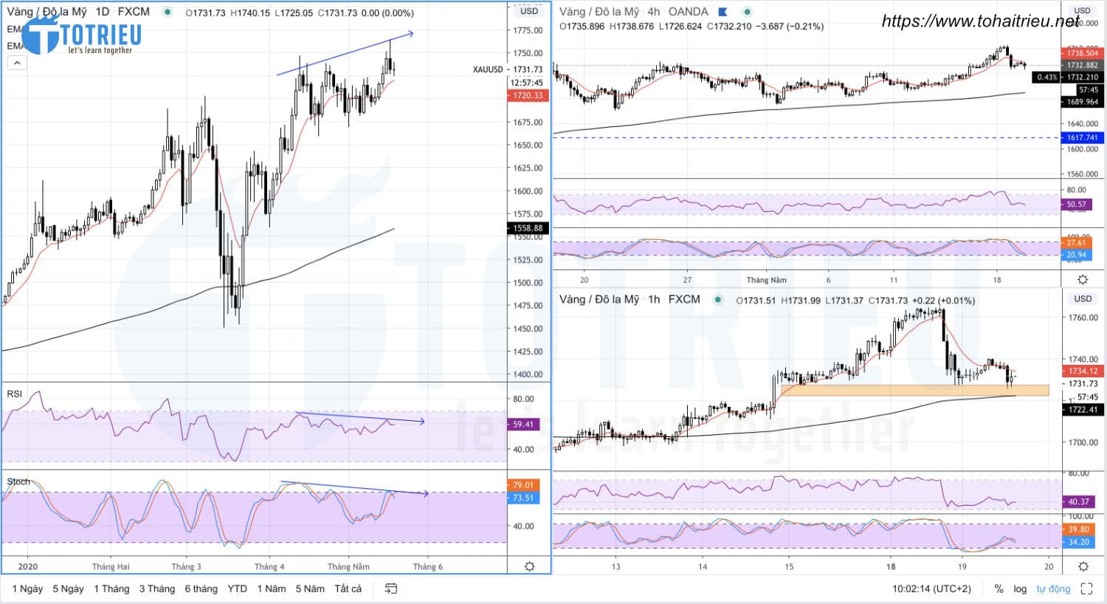Viewport: 1107px width, 604px height.
Task: Click 0.43% label on 4h chart
Action: point(1046,78)
